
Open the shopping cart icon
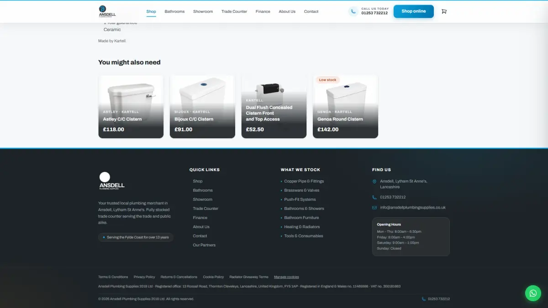tap(444, 11)
